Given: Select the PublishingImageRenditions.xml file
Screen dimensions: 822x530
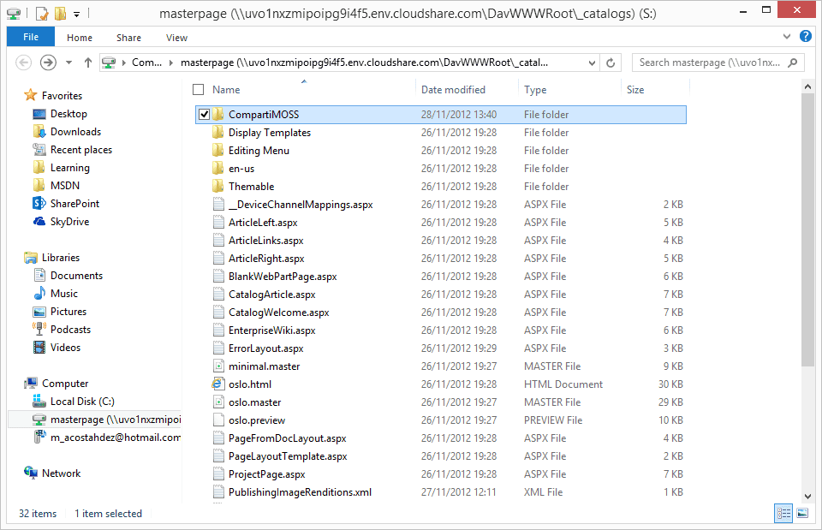Looking at the screenshot, I should (300, 491).
